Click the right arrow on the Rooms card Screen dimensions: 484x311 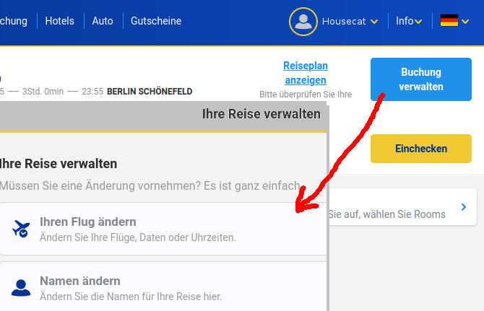click(x=464, y=208)
